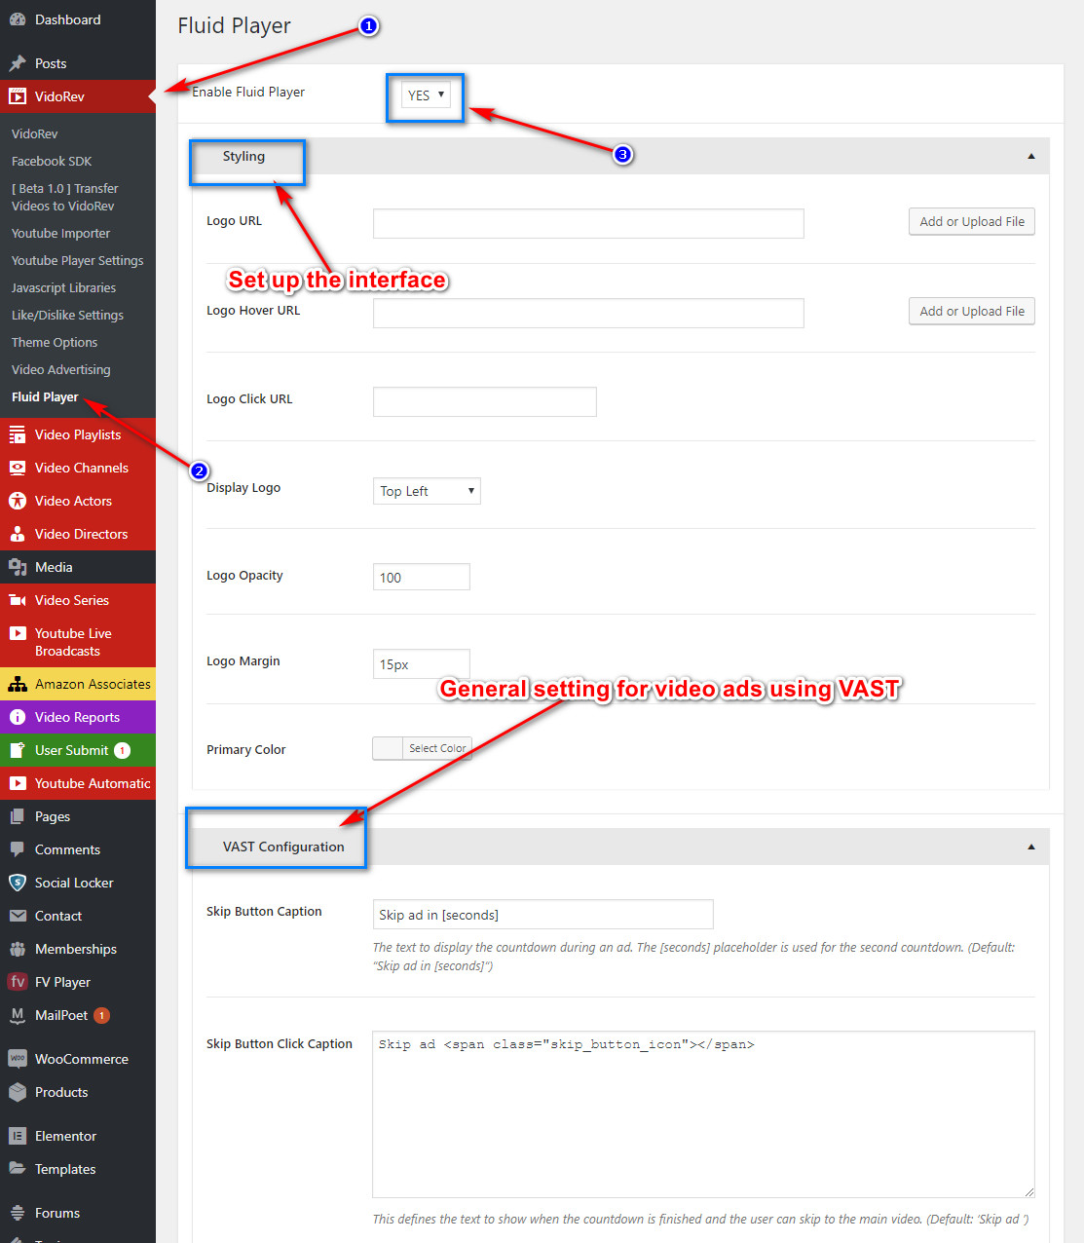Click the WooCommerce icon in sidebar
This screenshot has width=1084, height=1243.
[x=18, y=1059]
